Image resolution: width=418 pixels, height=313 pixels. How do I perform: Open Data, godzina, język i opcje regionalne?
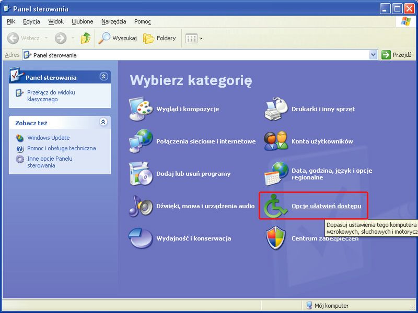pyautogui.click(x=332, y=174)
